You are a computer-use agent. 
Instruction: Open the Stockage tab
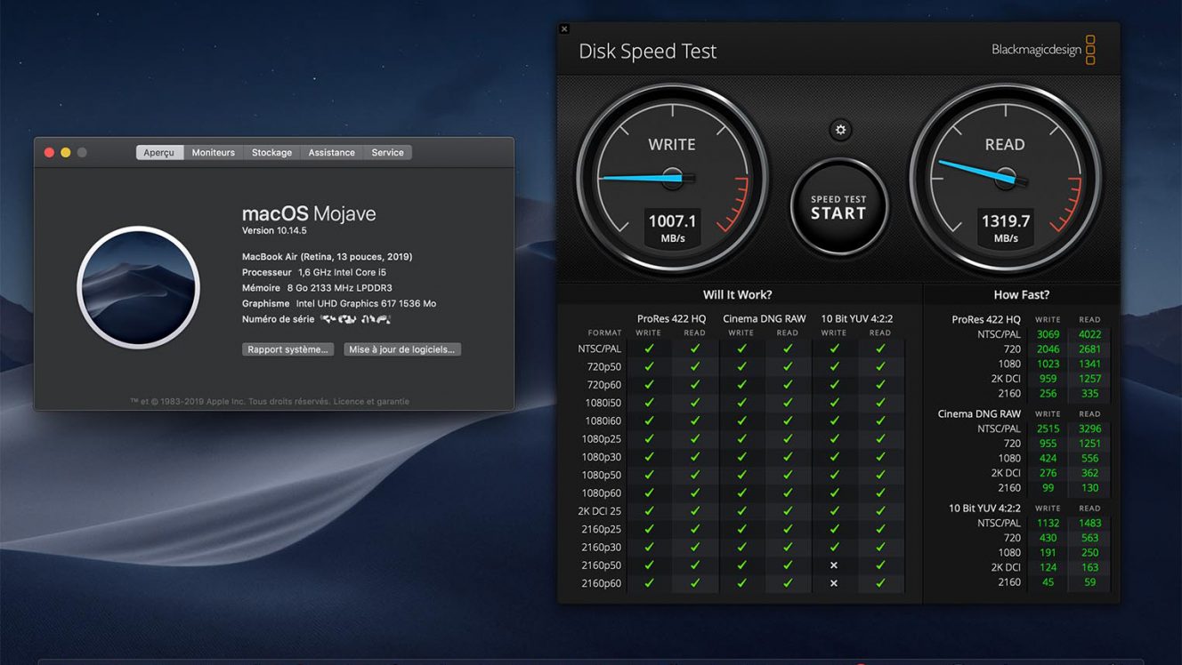(x=271, y=153)
